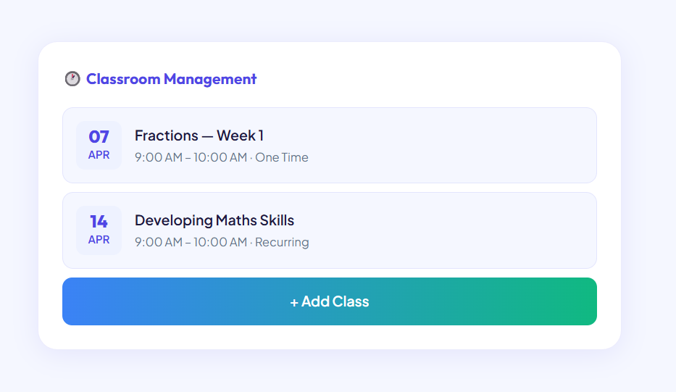Click the number 14 in the date badge
The height and width of the screenshot is (392, 676).
(x=99, y=221)
